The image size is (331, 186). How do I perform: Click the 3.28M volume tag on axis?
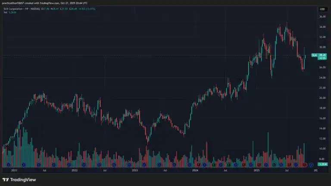322,165
